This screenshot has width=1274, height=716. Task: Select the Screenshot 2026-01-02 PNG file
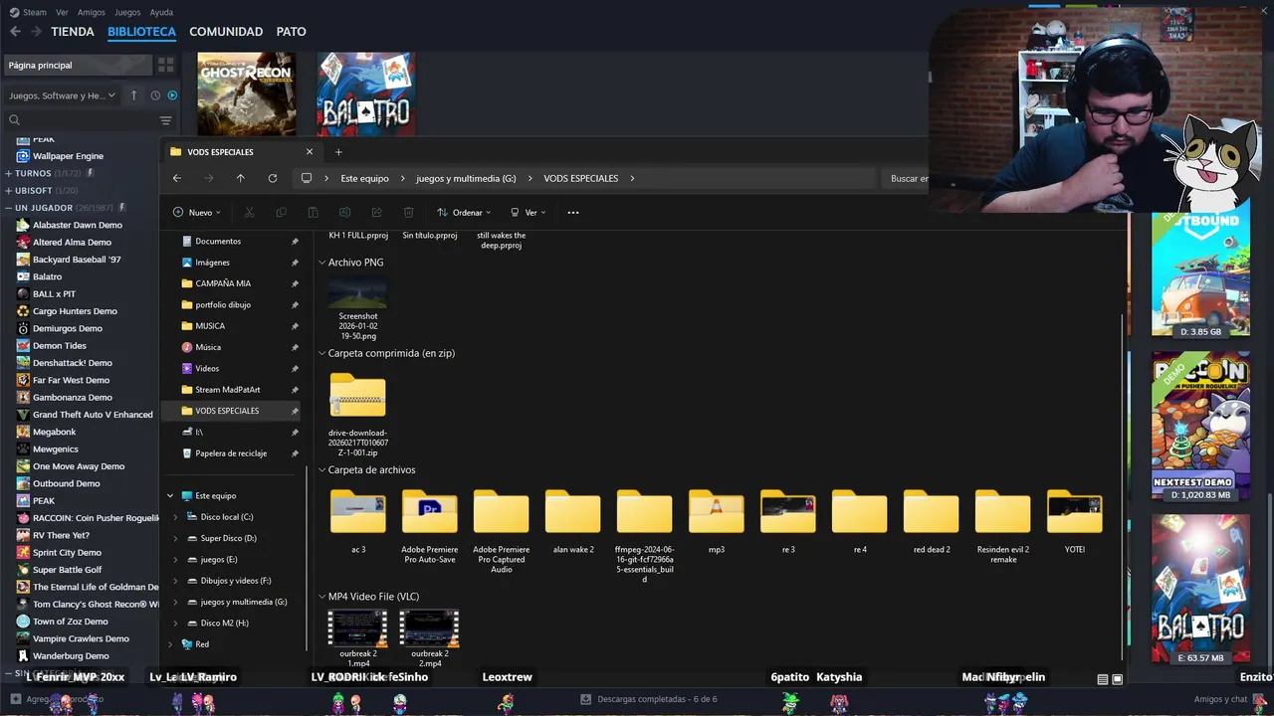point(358,308)
